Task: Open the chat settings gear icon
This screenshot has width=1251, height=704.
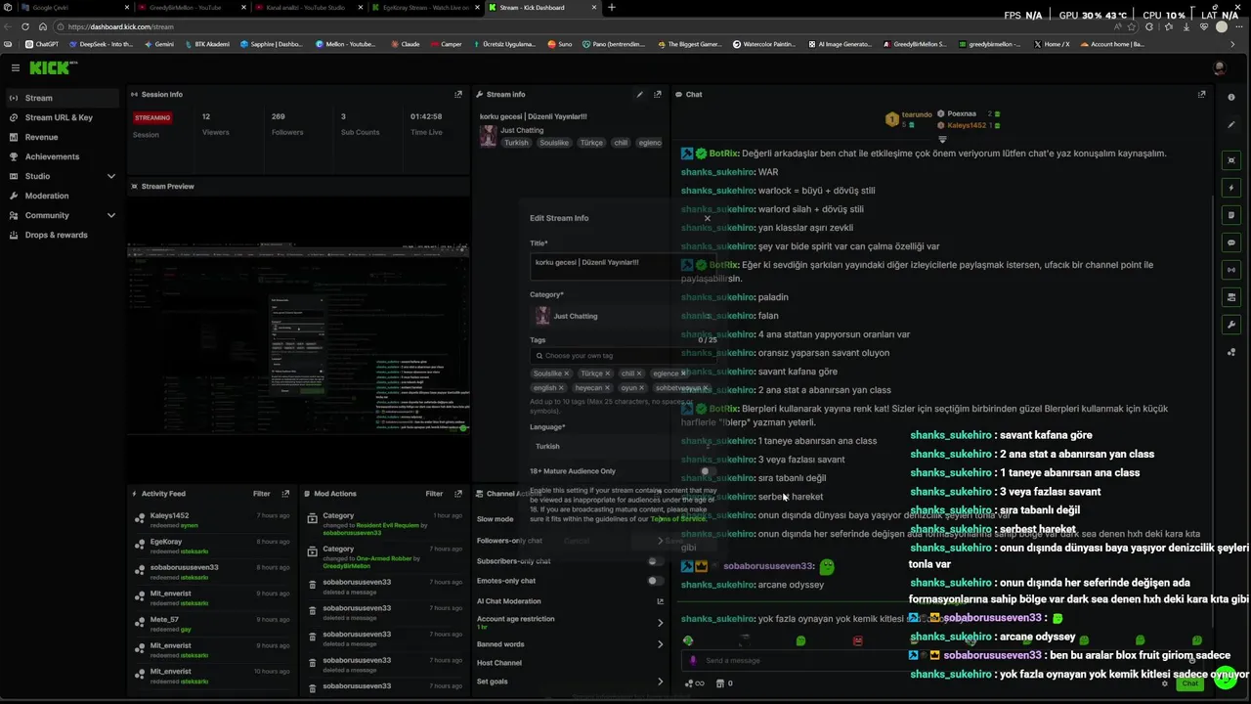Action: pyautogui.click(x=1165, y=683)
